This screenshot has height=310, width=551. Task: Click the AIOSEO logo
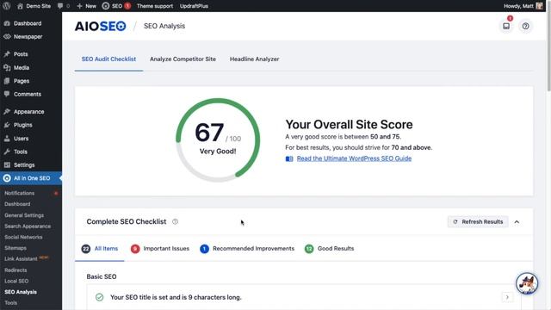[100, 26]
